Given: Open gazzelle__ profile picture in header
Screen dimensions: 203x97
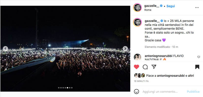Looking at the screenshot, I should coord(137,8).
